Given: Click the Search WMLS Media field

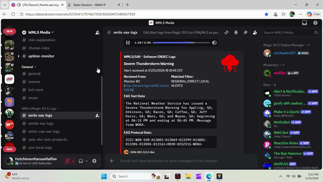Looking at the screenshot, I should [x=290, y=32].
